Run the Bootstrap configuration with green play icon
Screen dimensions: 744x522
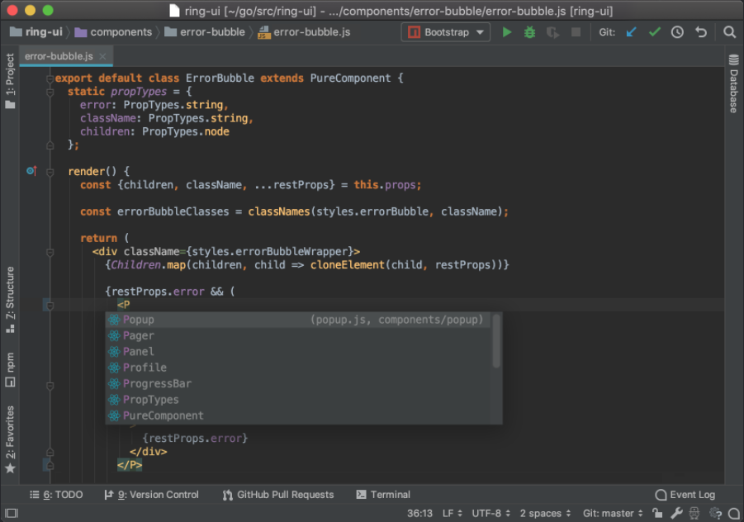[x=507, y=32]
